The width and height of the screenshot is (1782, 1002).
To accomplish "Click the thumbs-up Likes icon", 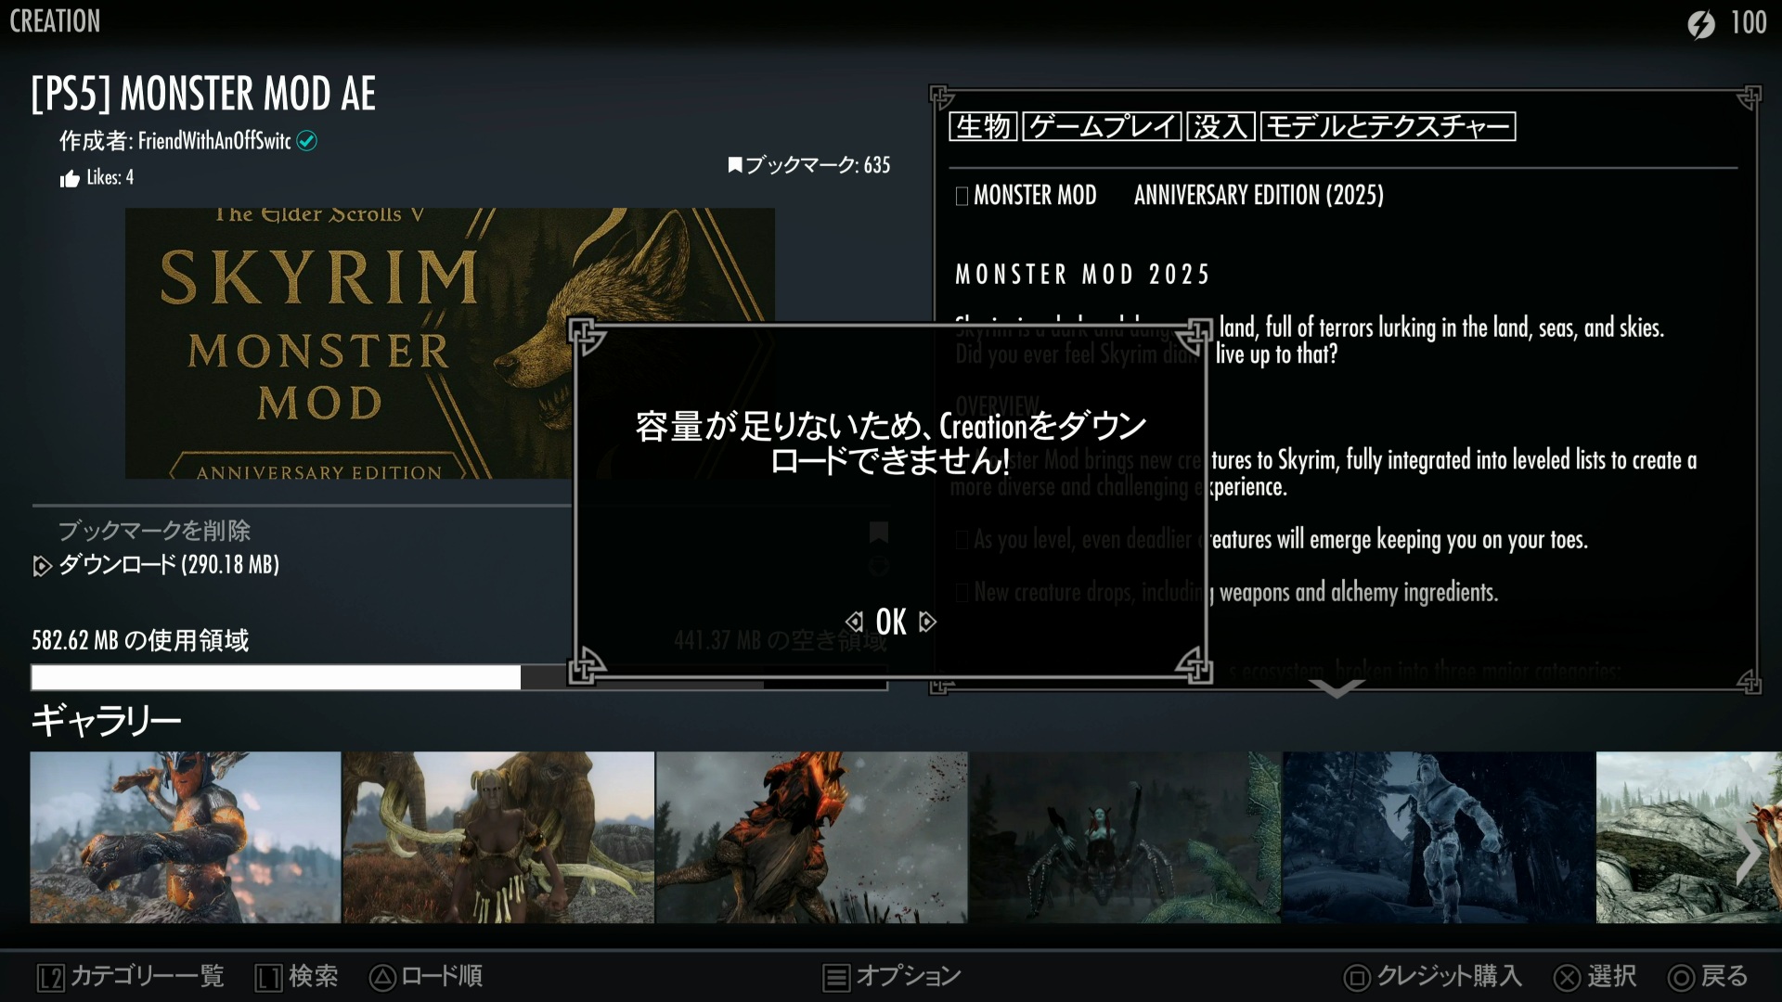I will point(70,178).
